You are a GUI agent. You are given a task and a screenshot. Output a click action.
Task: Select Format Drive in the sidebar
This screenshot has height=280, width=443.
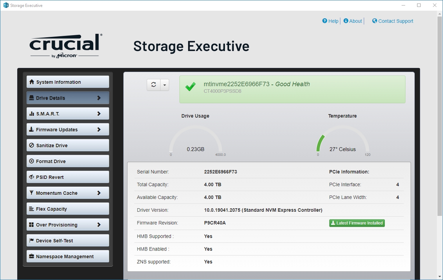pyautogui.click(x=68, y=161)
